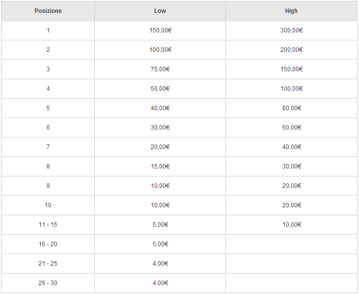Click the 16 - 20 position range

pyautogui.click(x=48, y=244)
